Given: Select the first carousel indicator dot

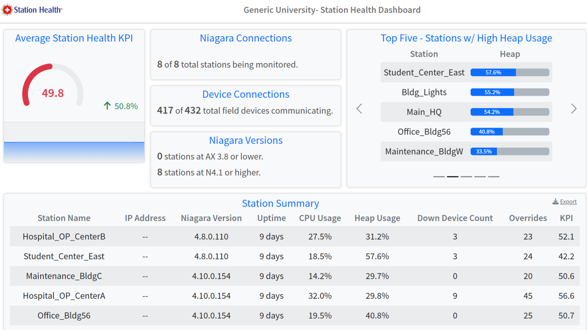Looking at the screenshot, I should coord(439,176).
